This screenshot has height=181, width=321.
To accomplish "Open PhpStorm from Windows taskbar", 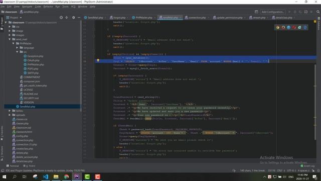I will (x=77, y=176).
